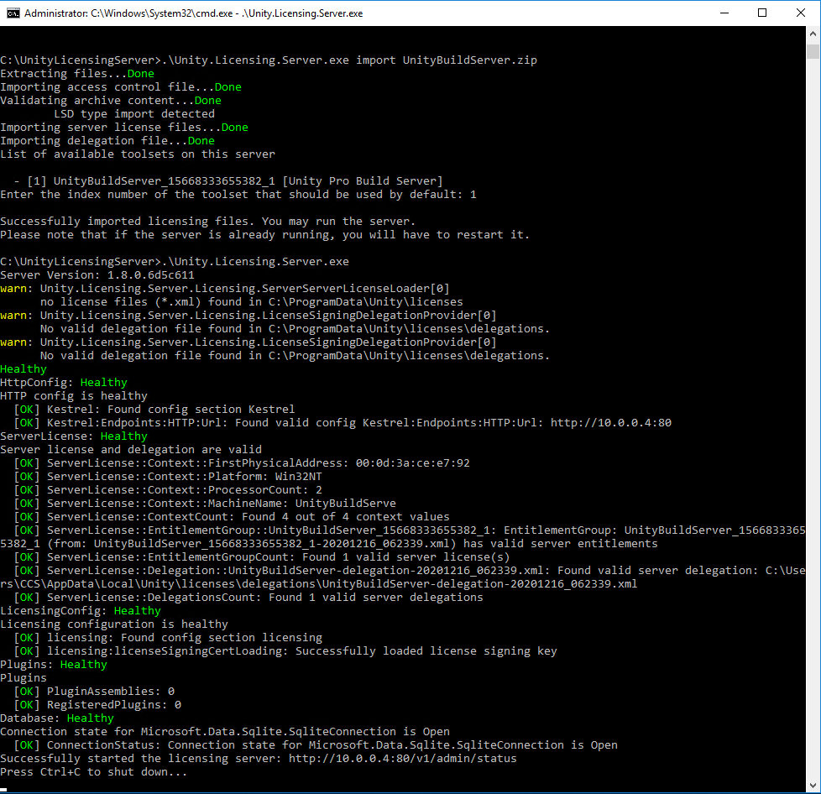
Task: Click 'Database: Healthy' status line
Action: pyautogui.click(x=57, y=718)
